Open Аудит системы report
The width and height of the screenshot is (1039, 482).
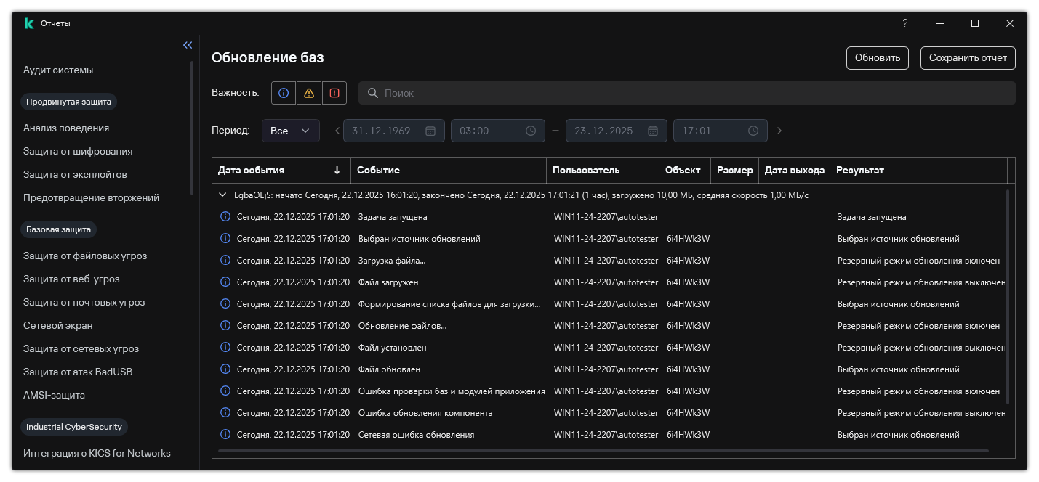coord(58,70)
